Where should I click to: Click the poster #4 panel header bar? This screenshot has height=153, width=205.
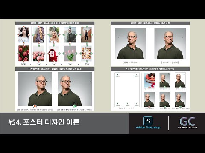point(150,69)
